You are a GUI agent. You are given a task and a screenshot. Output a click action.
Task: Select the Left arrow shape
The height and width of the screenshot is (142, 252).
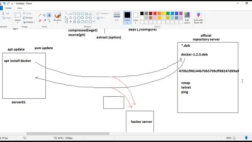[x=87, y=18]
